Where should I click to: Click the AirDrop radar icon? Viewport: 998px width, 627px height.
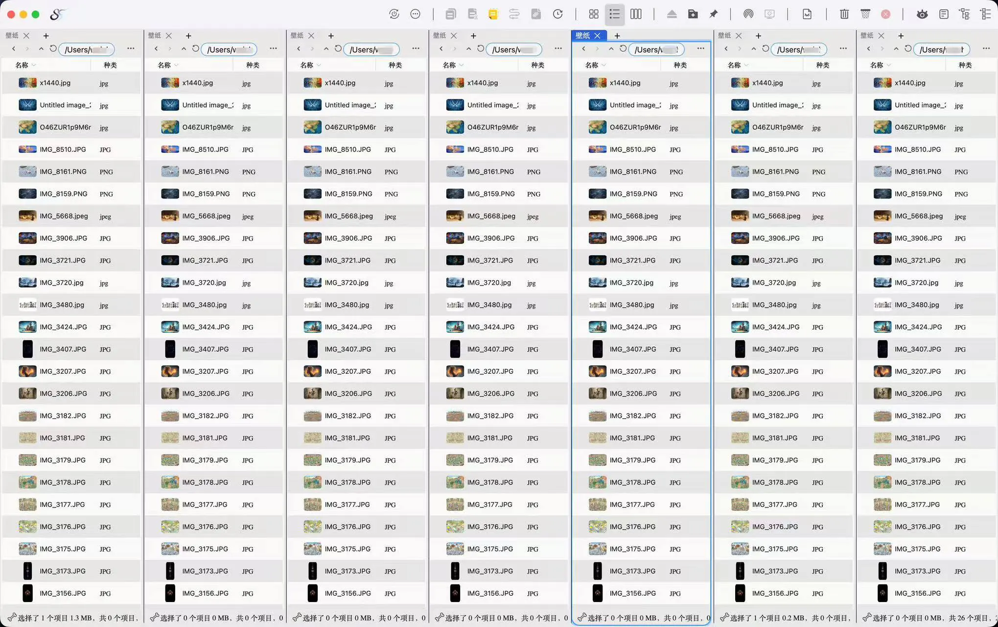pyautogui.click(x=748, y=14)
